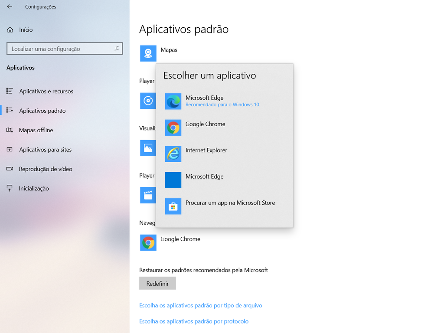444x333 pixels.
Task: Click the Escolher um aplicativo heading
Action: pos(209,75)
